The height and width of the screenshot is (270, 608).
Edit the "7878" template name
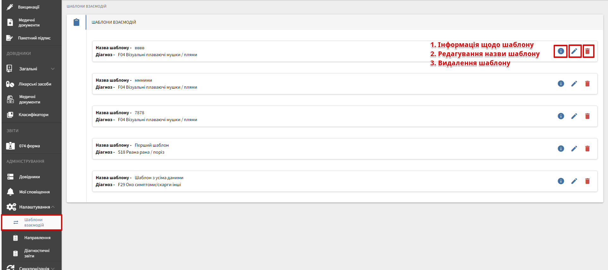pyautogui.click(x=574, y=116)
